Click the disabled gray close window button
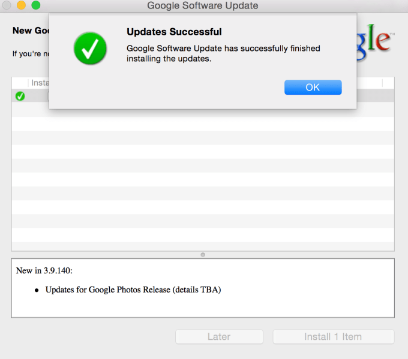The height and width of the screenshot is (359, 408). click(7, 5)
